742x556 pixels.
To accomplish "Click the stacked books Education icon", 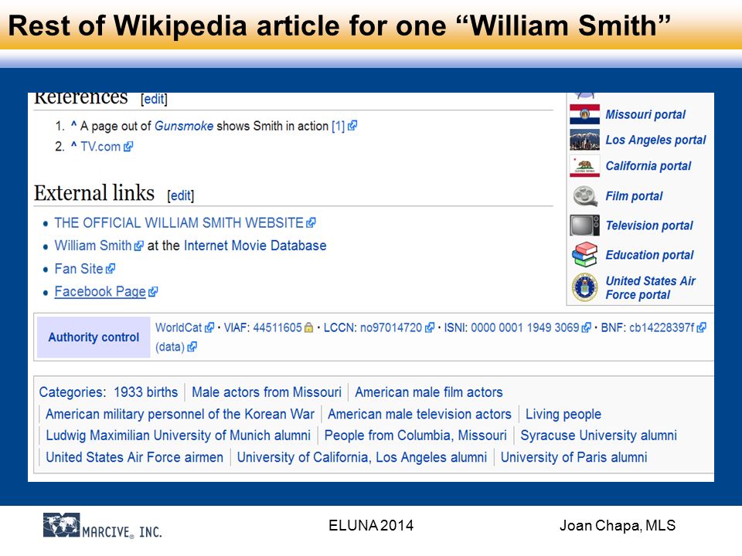I will [584, 255].
